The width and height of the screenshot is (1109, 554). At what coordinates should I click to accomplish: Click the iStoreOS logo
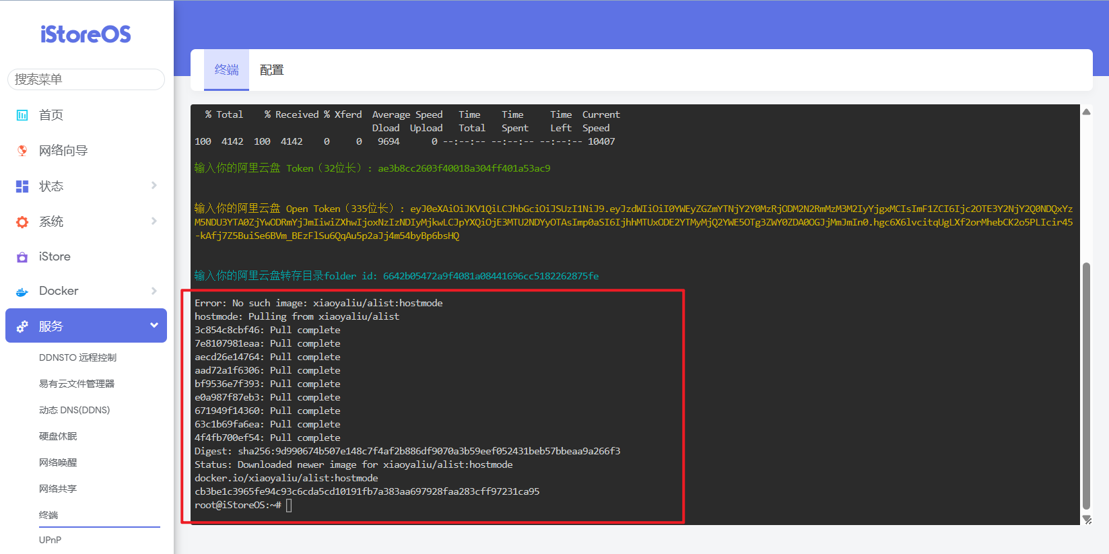click(x=86, y=34)
